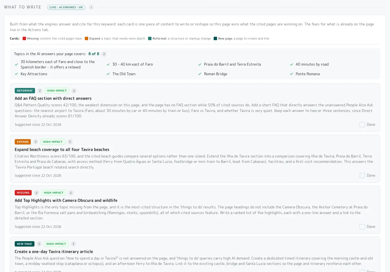Click the 'WHAT TO WRITE' section heading

(23, 7)
